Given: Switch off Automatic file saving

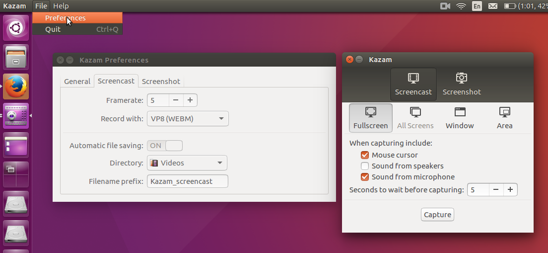Looking at the screenshot, I should click(x=165, y=146).
